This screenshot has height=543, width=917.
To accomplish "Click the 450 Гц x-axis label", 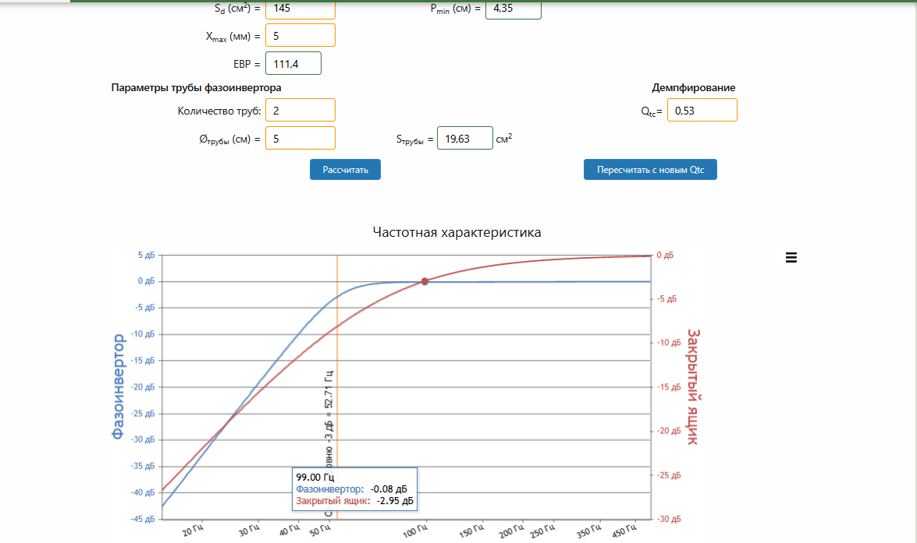I will [x=624, y=531].
